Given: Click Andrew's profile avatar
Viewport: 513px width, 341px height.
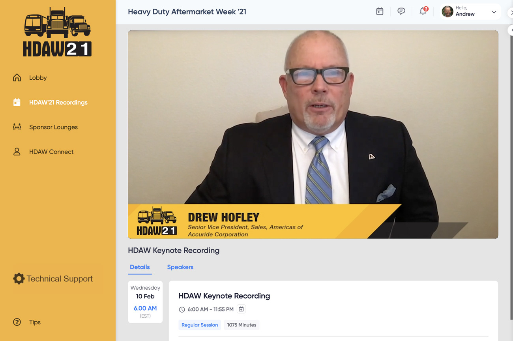Looking at the screenshot, I should 447,11.
